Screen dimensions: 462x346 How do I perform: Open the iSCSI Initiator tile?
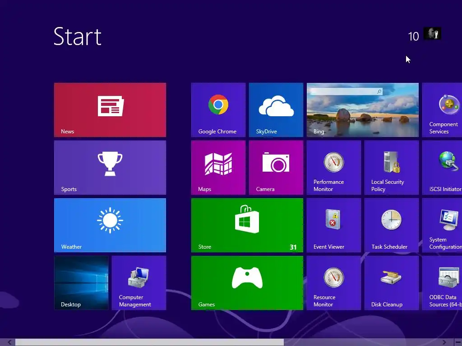click(x=442, y=168)
